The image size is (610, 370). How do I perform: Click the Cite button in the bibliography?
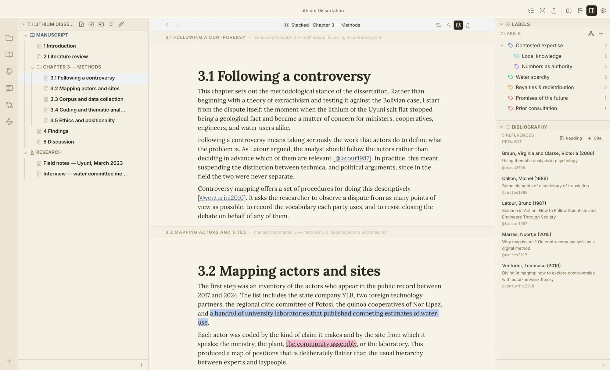pyautogui.click(x=594, y=138)
